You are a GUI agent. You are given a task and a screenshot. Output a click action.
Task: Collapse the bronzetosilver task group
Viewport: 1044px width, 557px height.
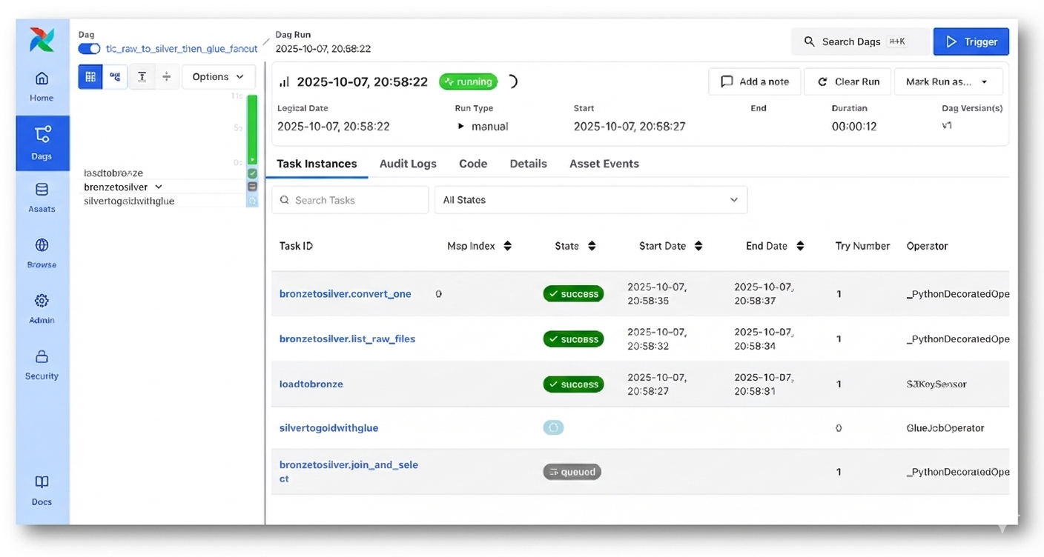[159, 187]
